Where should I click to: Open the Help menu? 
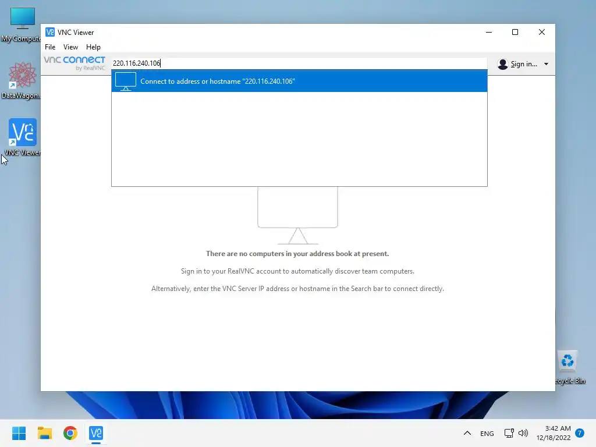tap(93, 47)
